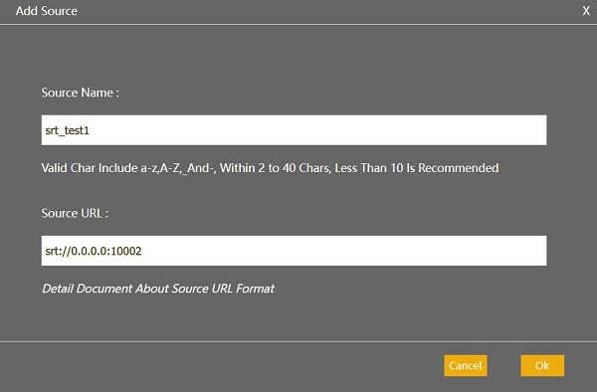Cancel adding the source
This screenshot has width=597, height=392.
click(466, 366)
